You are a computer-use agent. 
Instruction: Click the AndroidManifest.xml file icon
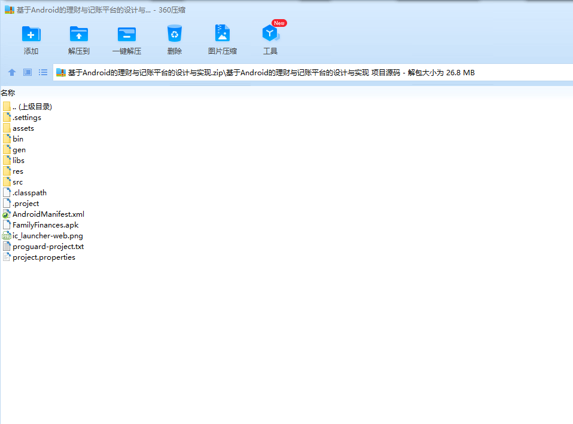point(7,214)
